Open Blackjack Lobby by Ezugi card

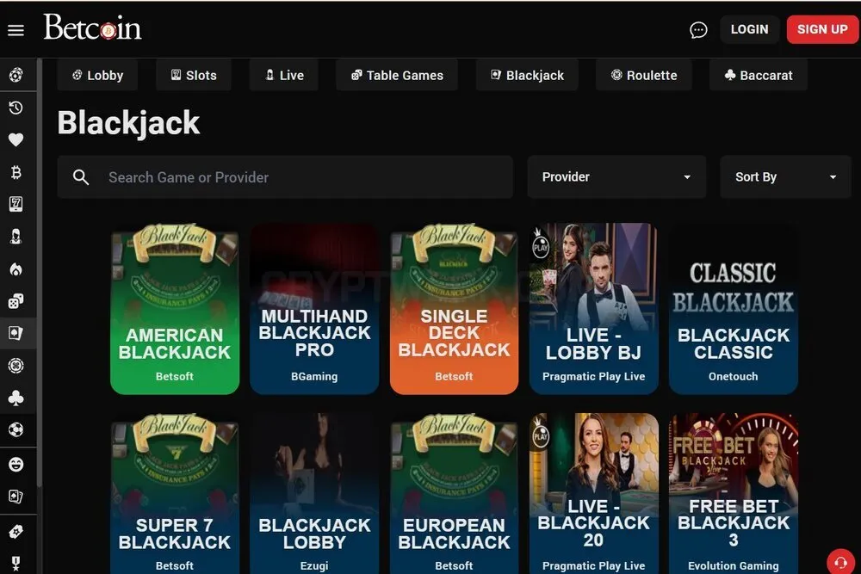314,494
